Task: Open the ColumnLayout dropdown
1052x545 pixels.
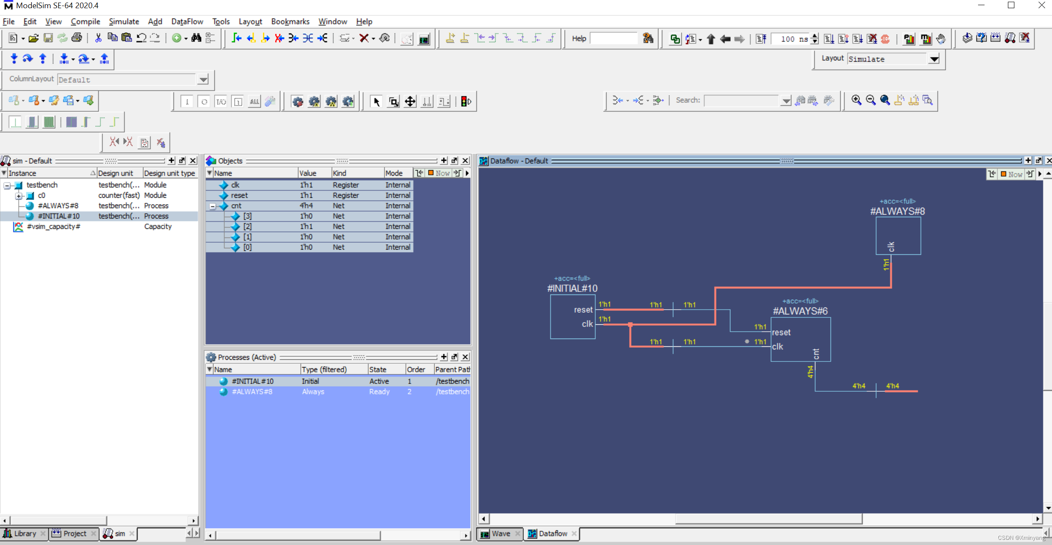Action: point(203,79)
